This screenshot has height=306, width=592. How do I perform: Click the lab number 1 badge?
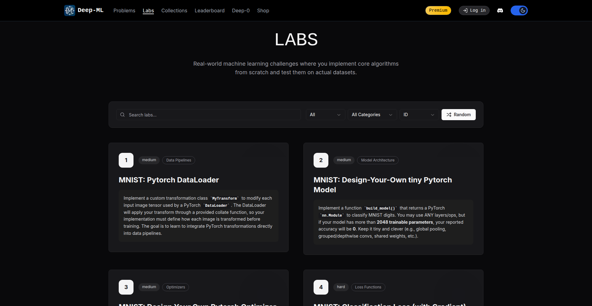pos(126,160)
